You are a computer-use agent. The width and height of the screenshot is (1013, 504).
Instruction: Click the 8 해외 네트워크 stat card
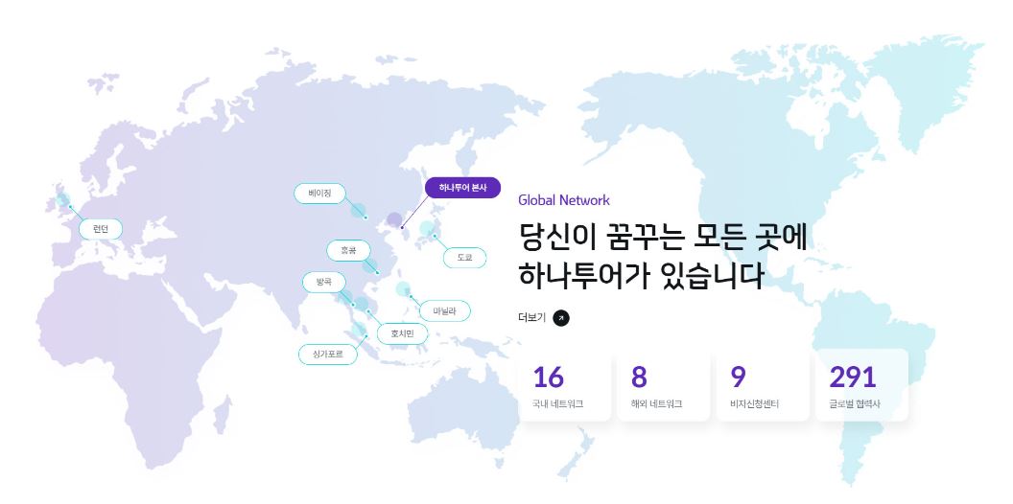click(664, 385)
